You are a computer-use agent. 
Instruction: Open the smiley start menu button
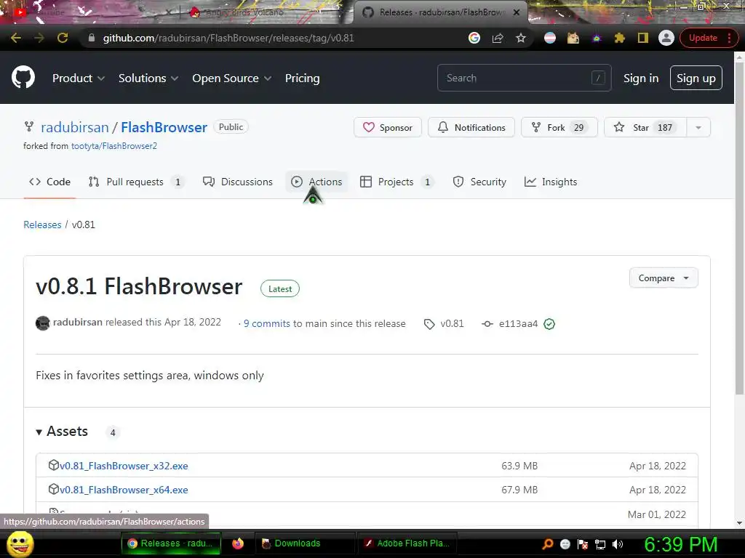point(20,544)
